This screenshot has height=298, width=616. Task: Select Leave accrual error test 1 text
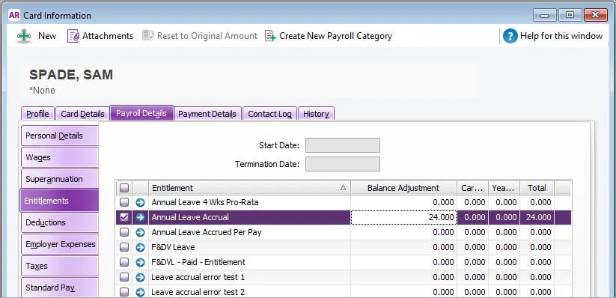click(x=198, y=277)
